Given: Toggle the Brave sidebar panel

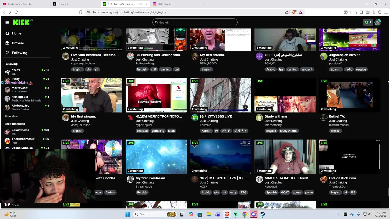Looking at the screenshot, I should pos(361,12).
